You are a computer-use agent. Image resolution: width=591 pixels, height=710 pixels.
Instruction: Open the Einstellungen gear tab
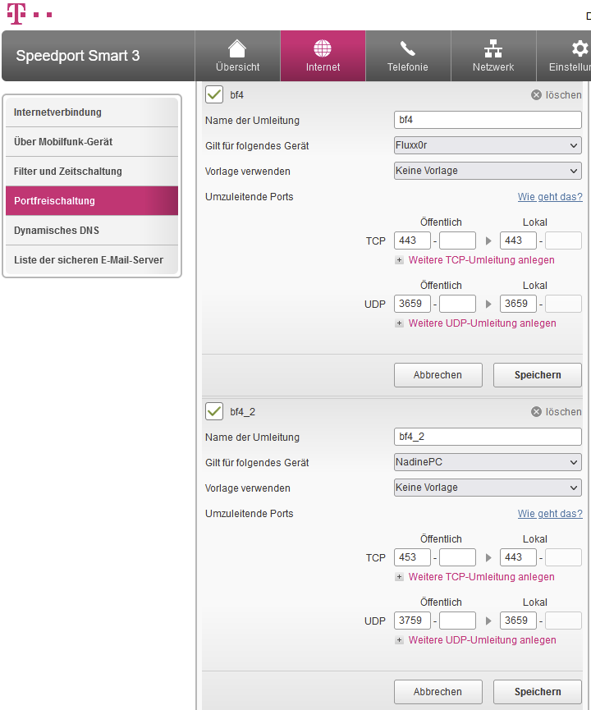564,56
